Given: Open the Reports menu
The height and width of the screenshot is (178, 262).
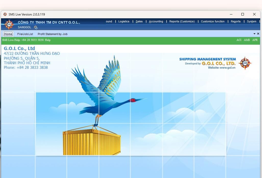Looking at the screenshot, I should 235,22.
